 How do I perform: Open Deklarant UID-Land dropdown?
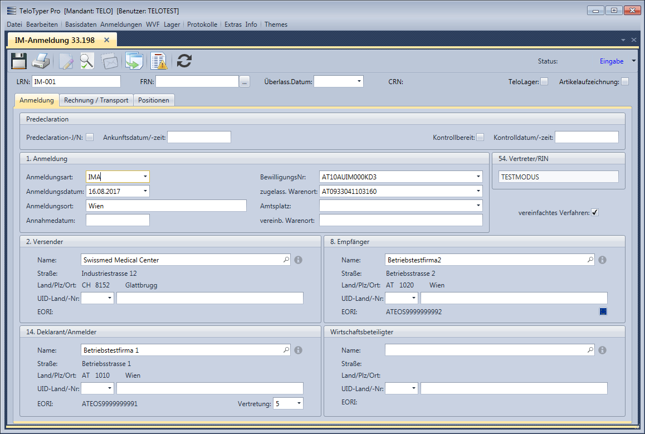110,388
